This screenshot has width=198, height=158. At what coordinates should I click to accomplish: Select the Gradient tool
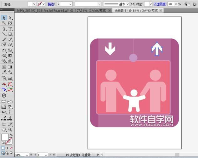10,67
